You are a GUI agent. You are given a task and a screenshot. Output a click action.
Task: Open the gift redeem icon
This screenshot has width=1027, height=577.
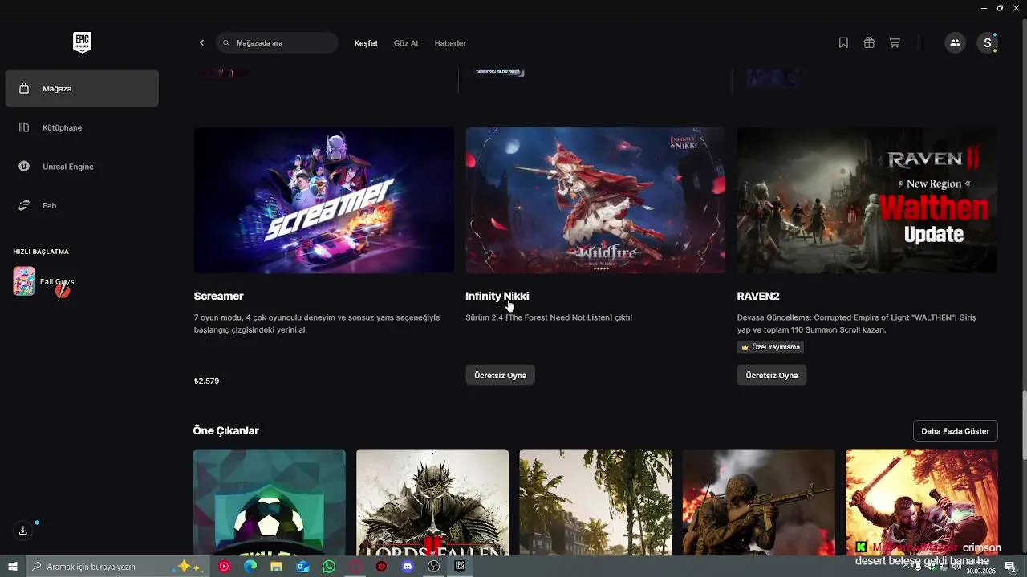point(869,43)
